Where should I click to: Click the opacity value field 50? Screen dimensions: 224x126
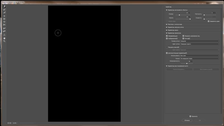pos(190,61)
